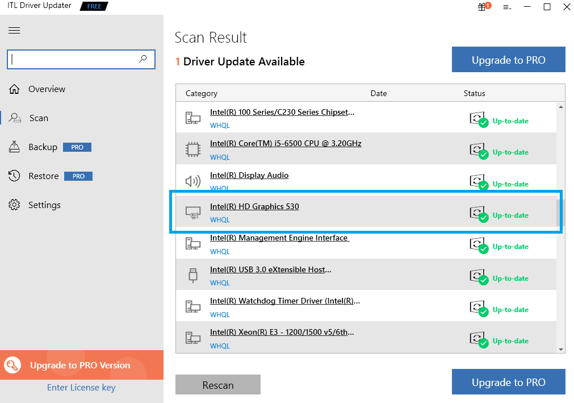
Task: Click the status icon for Management Engine Interface
Action: [479, 246]
